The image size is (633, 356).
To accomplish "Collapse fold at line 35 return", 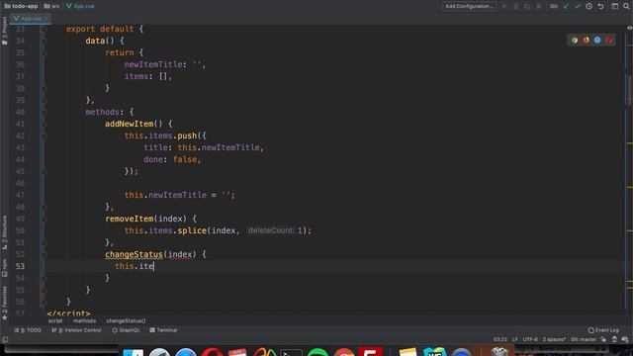I will point(44,52).
